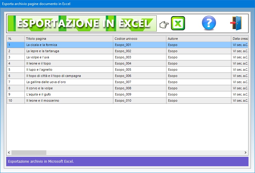Viewport: 255px width, 173px height.
Task: Click the Esportazione in Excel banner
Action: pyautogui.click(x=82, y=24)
